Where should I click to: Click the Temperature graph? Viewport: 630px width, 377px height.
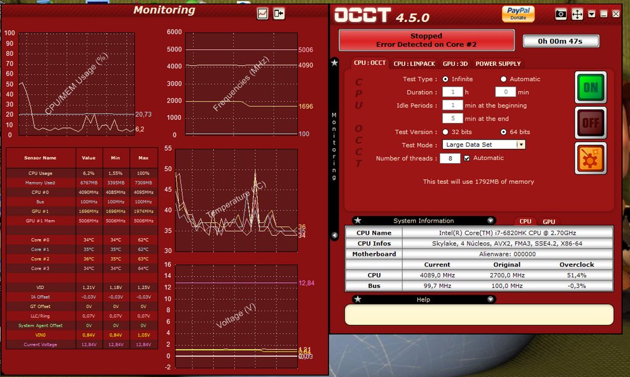pos(236,200)
